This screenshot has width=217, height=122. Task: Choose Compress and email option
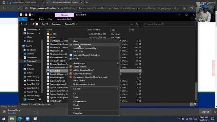point(82,74)
